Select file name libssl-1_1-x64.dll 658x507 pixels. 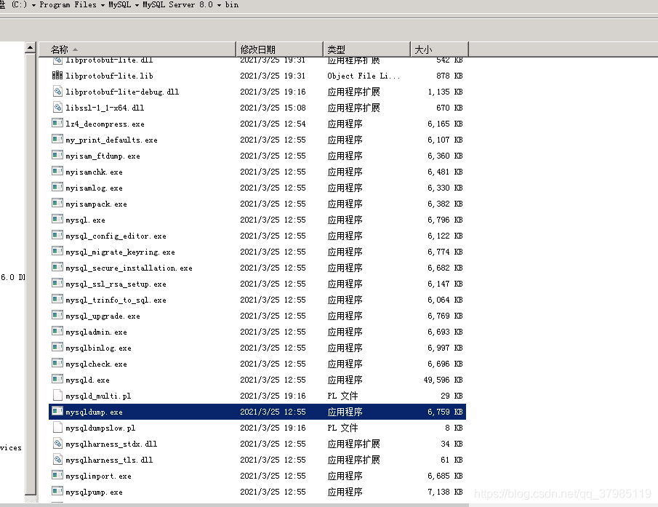point(105,108)
